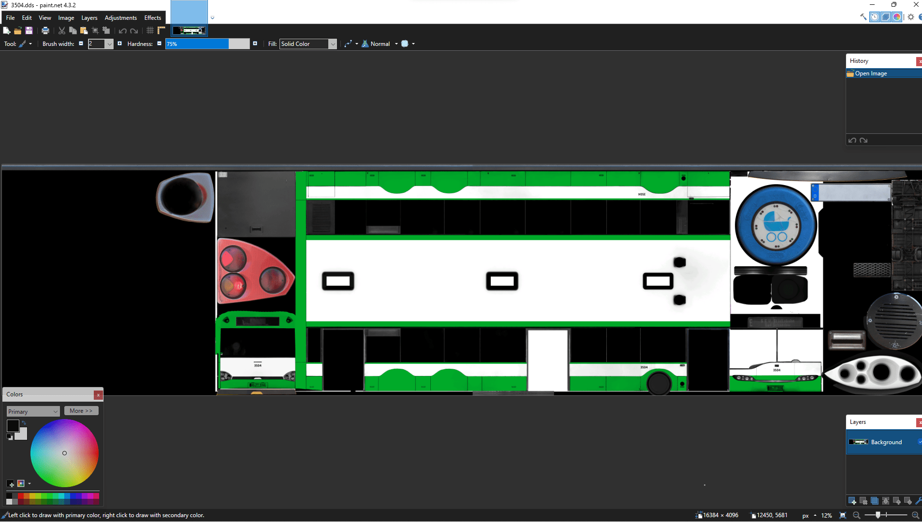Duplicate the layer using Layers panel icon

(875, 501)
